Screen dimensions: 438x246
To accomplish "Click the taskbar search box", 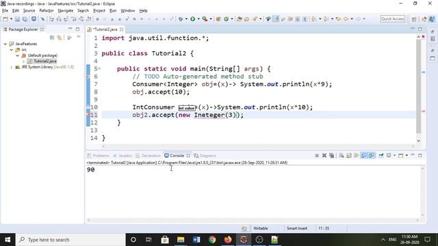I will click(70, 240).
